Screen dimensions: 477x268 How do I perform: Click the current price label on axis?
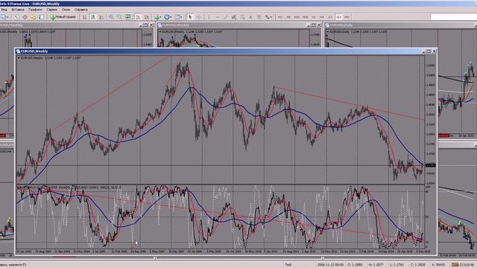point(431,165)
